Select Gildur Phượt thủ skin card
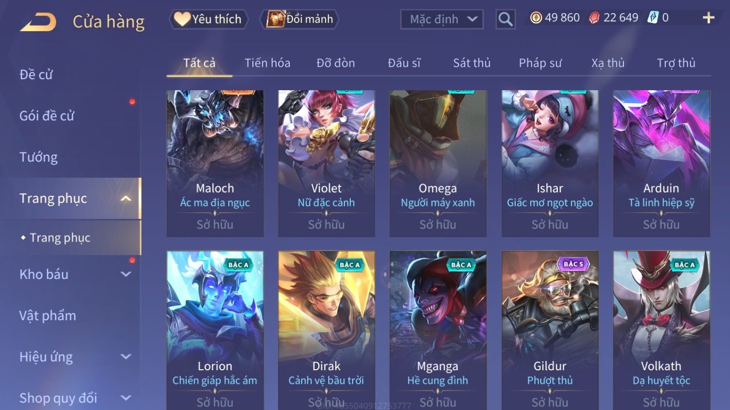Image resolution: width=730 pixels, height=410 pixels. [550, 330]
